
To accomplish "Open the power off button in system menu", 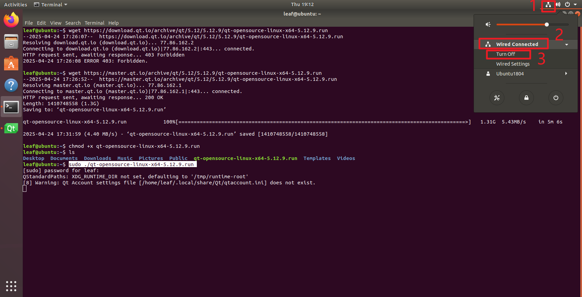I will click(556, 98).
